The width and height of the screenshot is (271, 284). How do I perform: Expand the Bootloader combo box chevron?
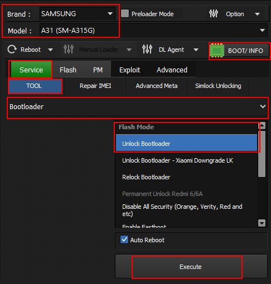(263, 106)
